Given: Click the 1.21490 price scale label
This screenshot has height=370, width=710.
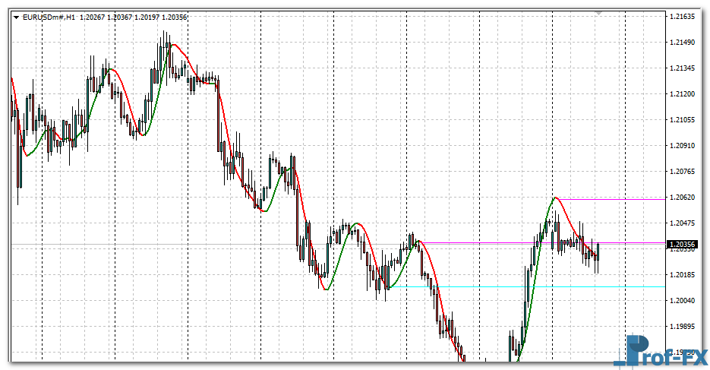Looking at the screenshot, I should (x=683, y=42).
